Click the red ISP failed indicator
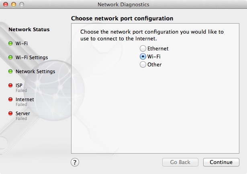Viewport: 247px width, 174px height. tap(10, 86)
